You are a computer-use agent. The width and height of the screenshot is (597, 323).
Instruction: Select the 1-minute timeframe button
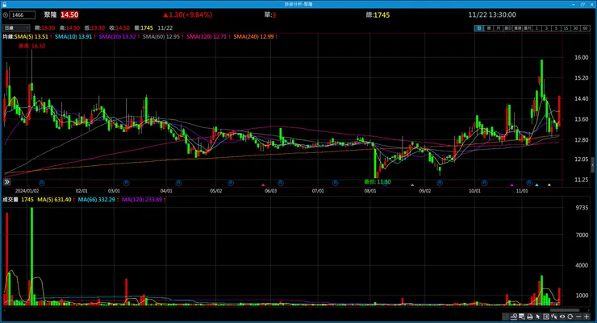point(536,28)
